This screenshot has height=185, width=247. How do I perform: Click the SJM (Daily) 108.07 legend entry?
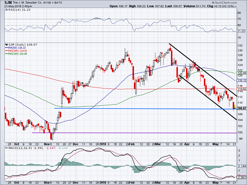pyautogui.click(x=23, y=45)
